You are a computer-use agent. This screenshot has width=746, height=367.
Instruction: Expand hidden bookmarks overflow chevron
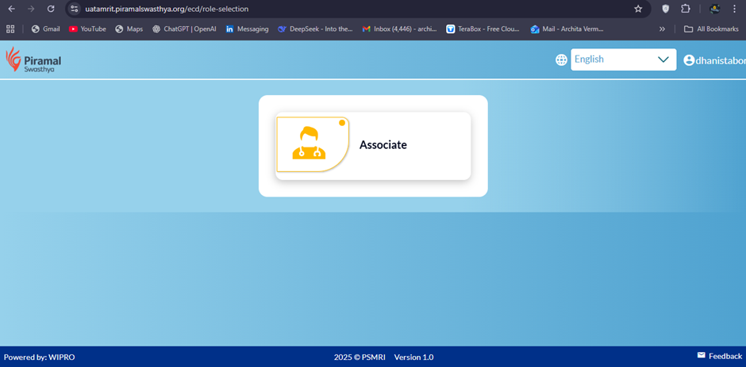tap(662, 29)
